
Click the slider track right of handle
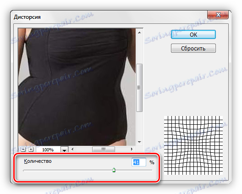click(x=134, y=170)
